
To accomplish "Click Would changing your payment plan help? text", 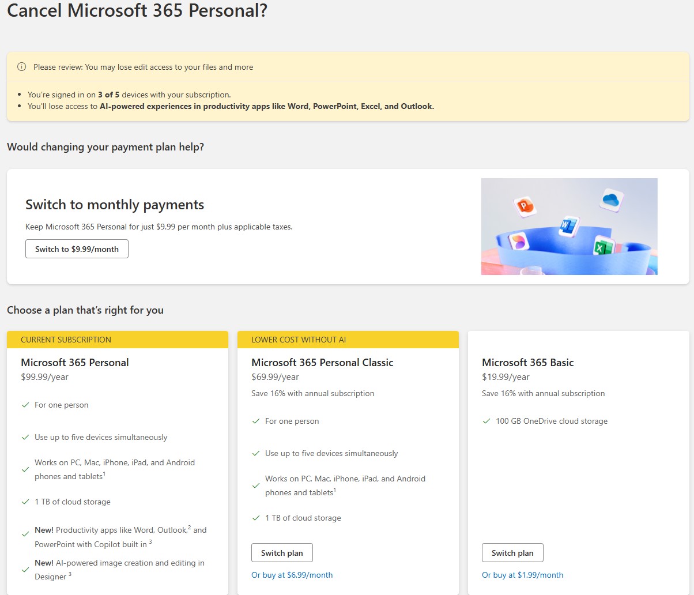I will coord(105,147).
